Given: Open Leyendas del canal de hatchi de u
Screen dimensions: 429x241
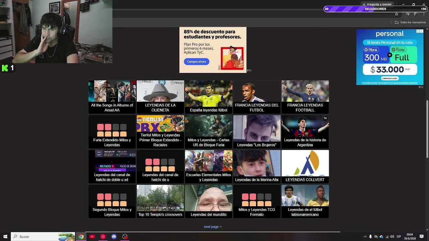Looking at the screenshot, I should click(x=160, y=166).
